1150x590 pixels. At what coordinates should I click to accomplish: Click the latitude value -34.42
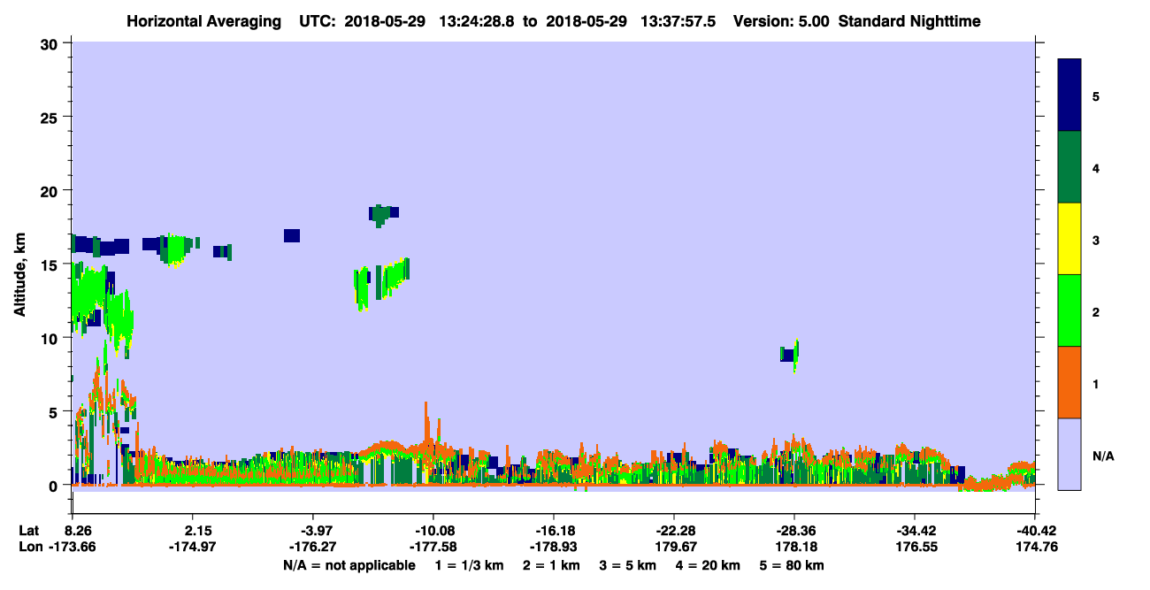click(914, 531)
